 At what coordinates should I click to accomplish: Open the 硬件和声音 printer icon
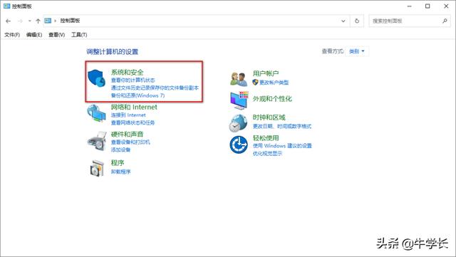(x=97, y=141)
